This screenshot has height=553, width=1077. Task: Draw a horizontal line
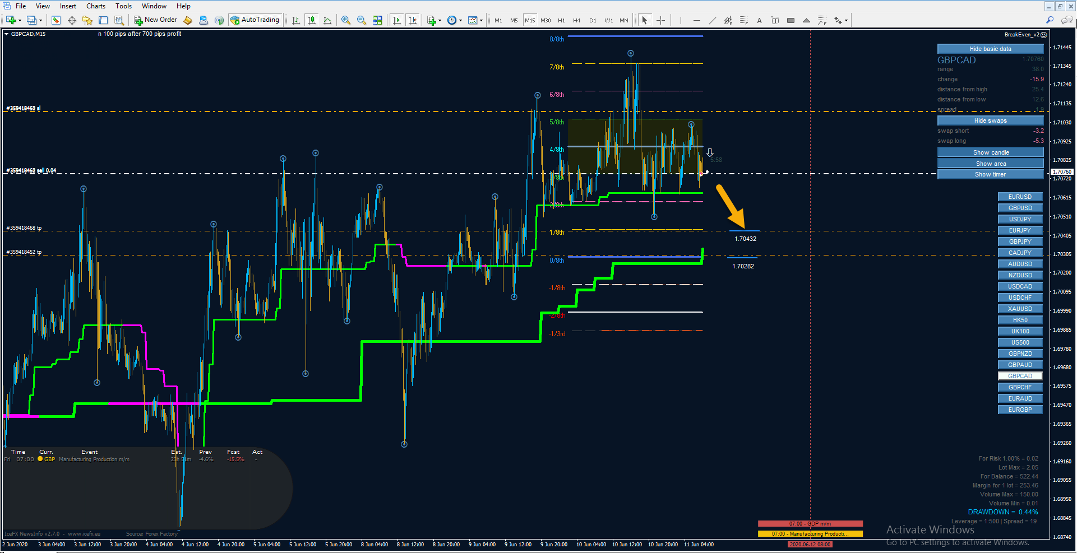click(x=697, y=20)
